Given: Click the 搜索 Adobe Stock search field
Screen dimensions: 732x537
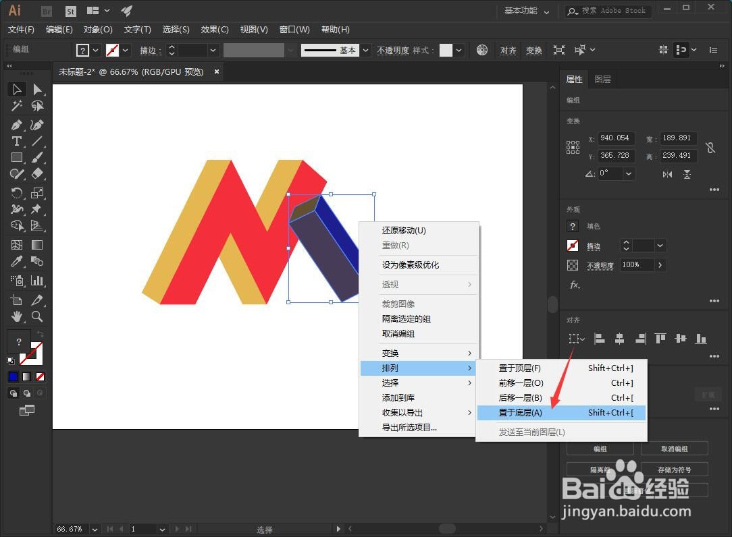Looking at the screenshot, I should [x=608, y=11].
